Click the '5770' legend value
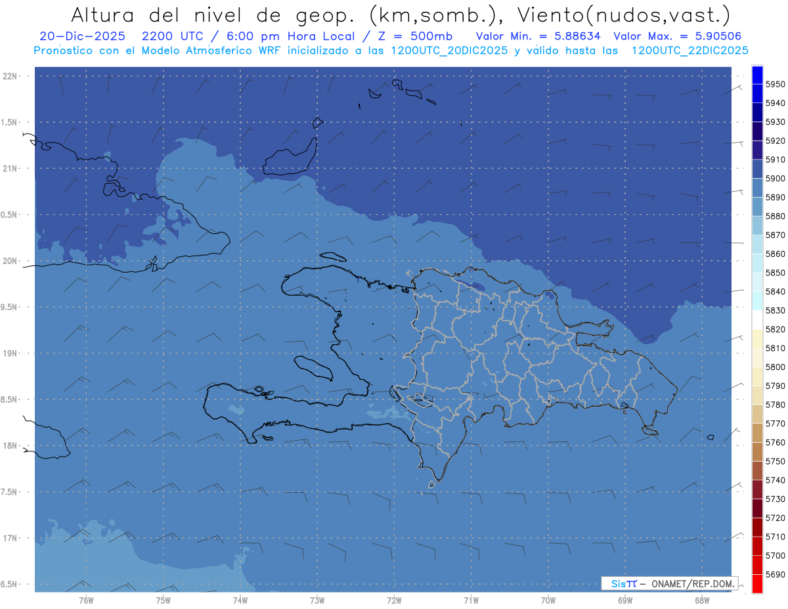Image resolution: width=788 pixels, height=609 pixels. 776,424
